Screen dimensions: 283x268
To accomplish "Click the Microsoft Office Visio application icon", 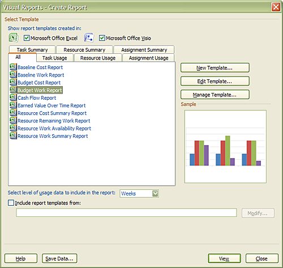I will (x=89, y=37).
